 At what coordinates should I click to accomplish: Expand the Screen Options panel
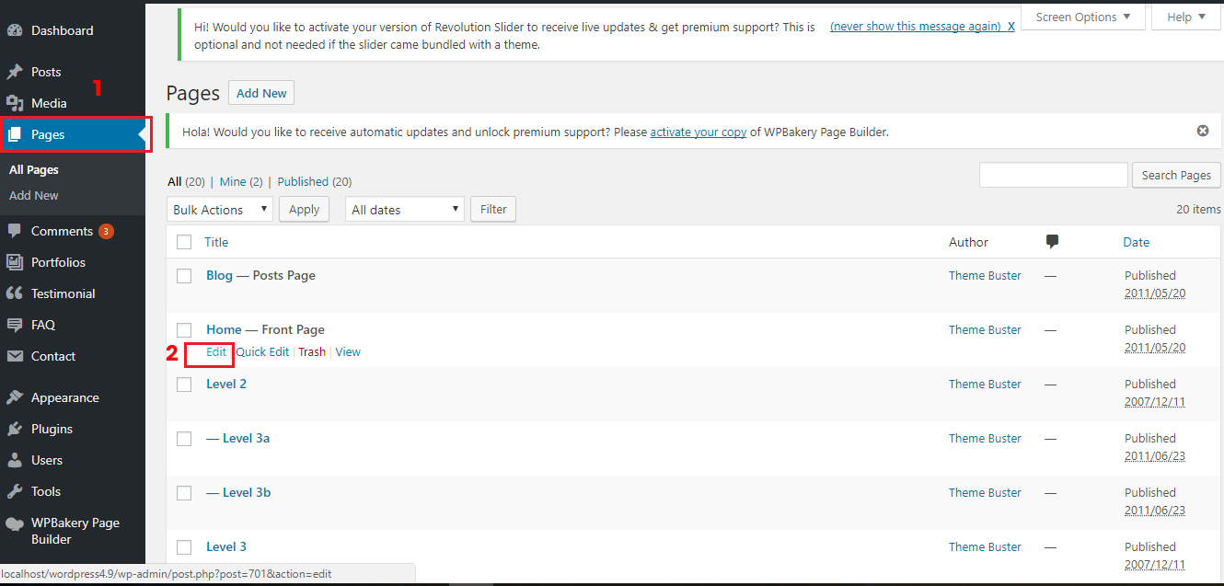click(x=1083, y=17)
